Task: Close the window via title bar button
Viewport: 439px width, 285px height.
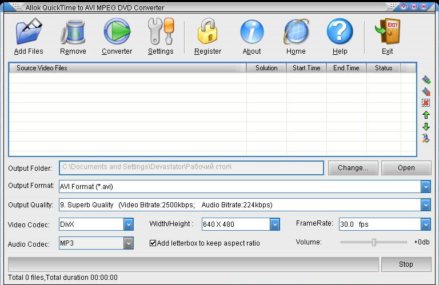Action: pos(424,7)
